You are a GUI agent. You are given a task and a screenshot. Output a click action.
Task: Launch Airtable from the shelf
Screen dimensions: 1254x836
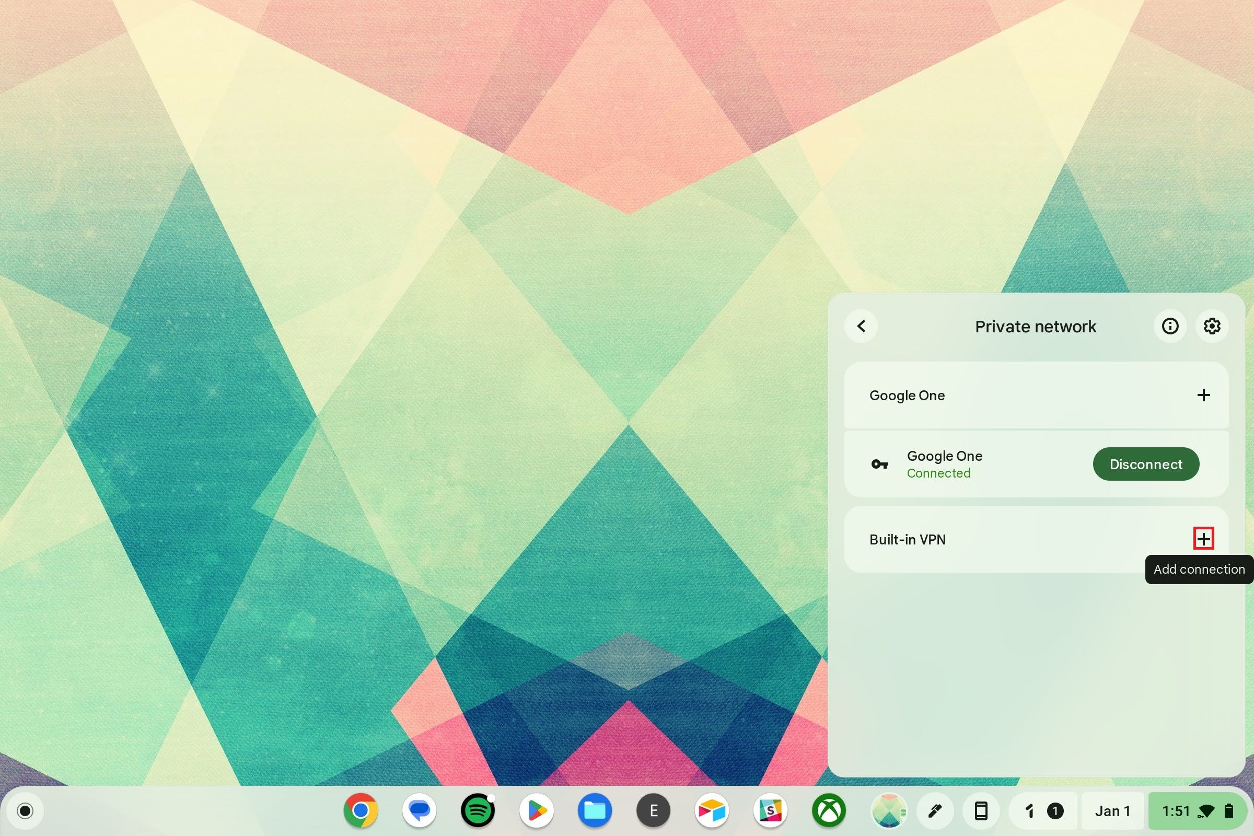[712, 811]
